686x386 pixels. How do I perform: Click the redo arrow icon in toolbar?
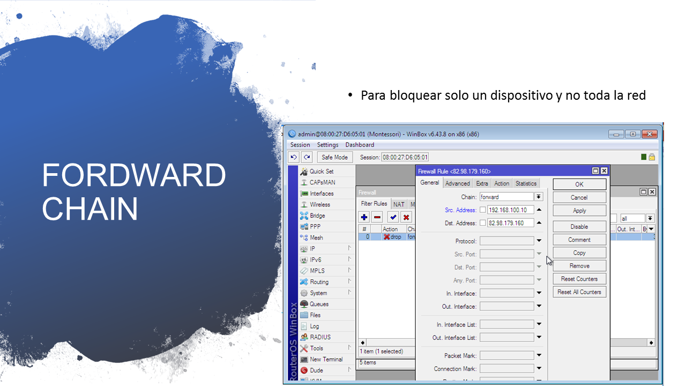pos(307,157)
